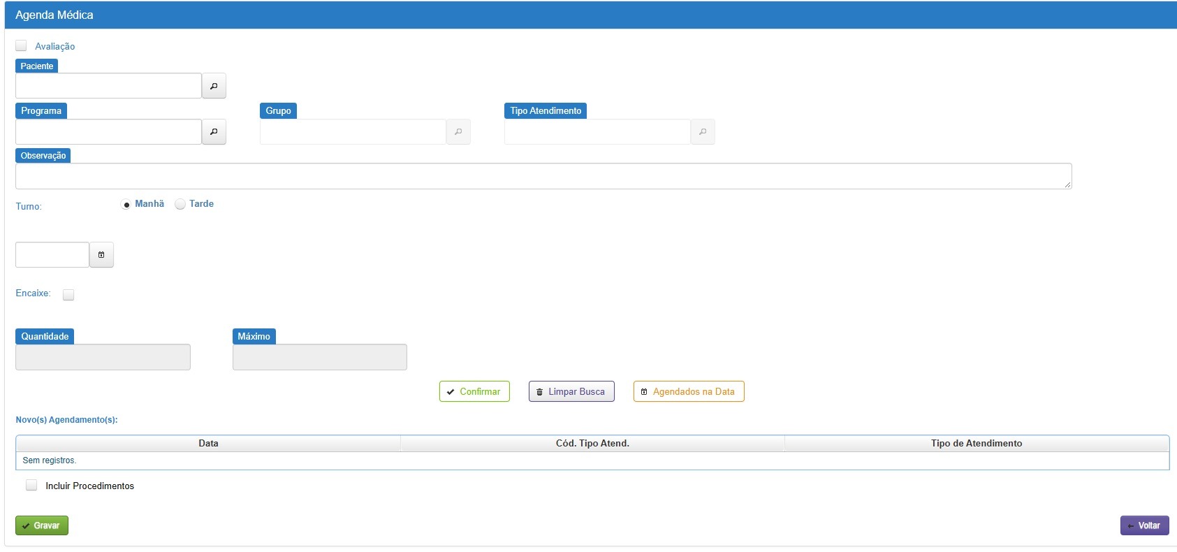
Task: Click the 'Novo(s) Agendamento(s):' heading text
Action: pos(66,420)
